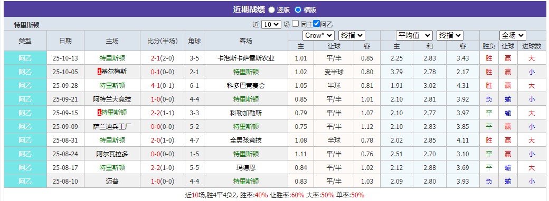Open the 终指 dropdown next to Crow*
Screen dimensions: 549x201
click(x=352, y=35)
